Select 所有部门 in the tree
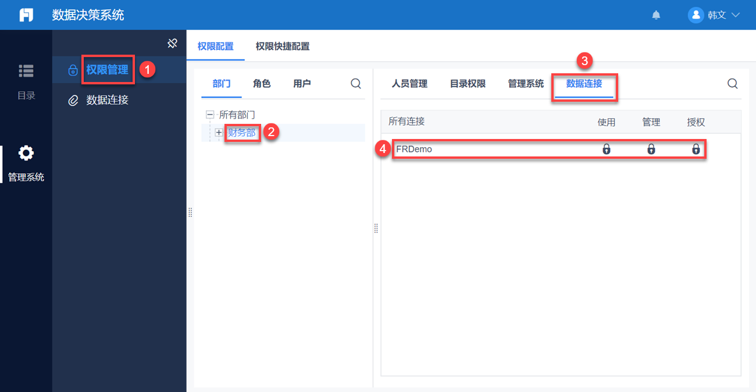Image resolution: width=756 pixels, height=392 pixels. coord(237,115)
